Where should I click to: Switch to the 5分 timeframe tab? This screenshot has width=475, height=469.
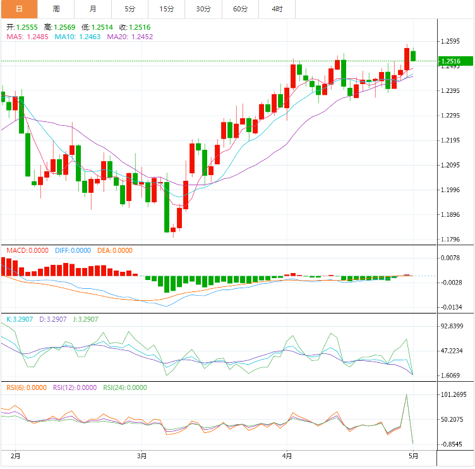click(129, 9)
